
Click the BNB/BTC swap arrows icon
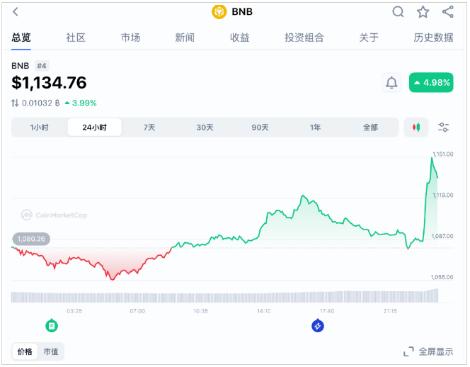pyautogui.click(x=16, y=103)
